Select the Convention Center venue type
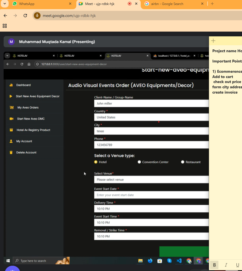 pyautogui.click(x=139, y=162)
